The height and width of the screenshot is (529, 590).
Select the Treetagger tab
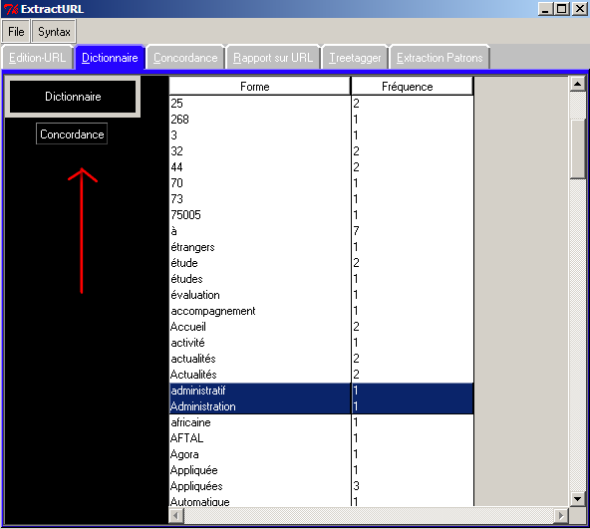355,58
